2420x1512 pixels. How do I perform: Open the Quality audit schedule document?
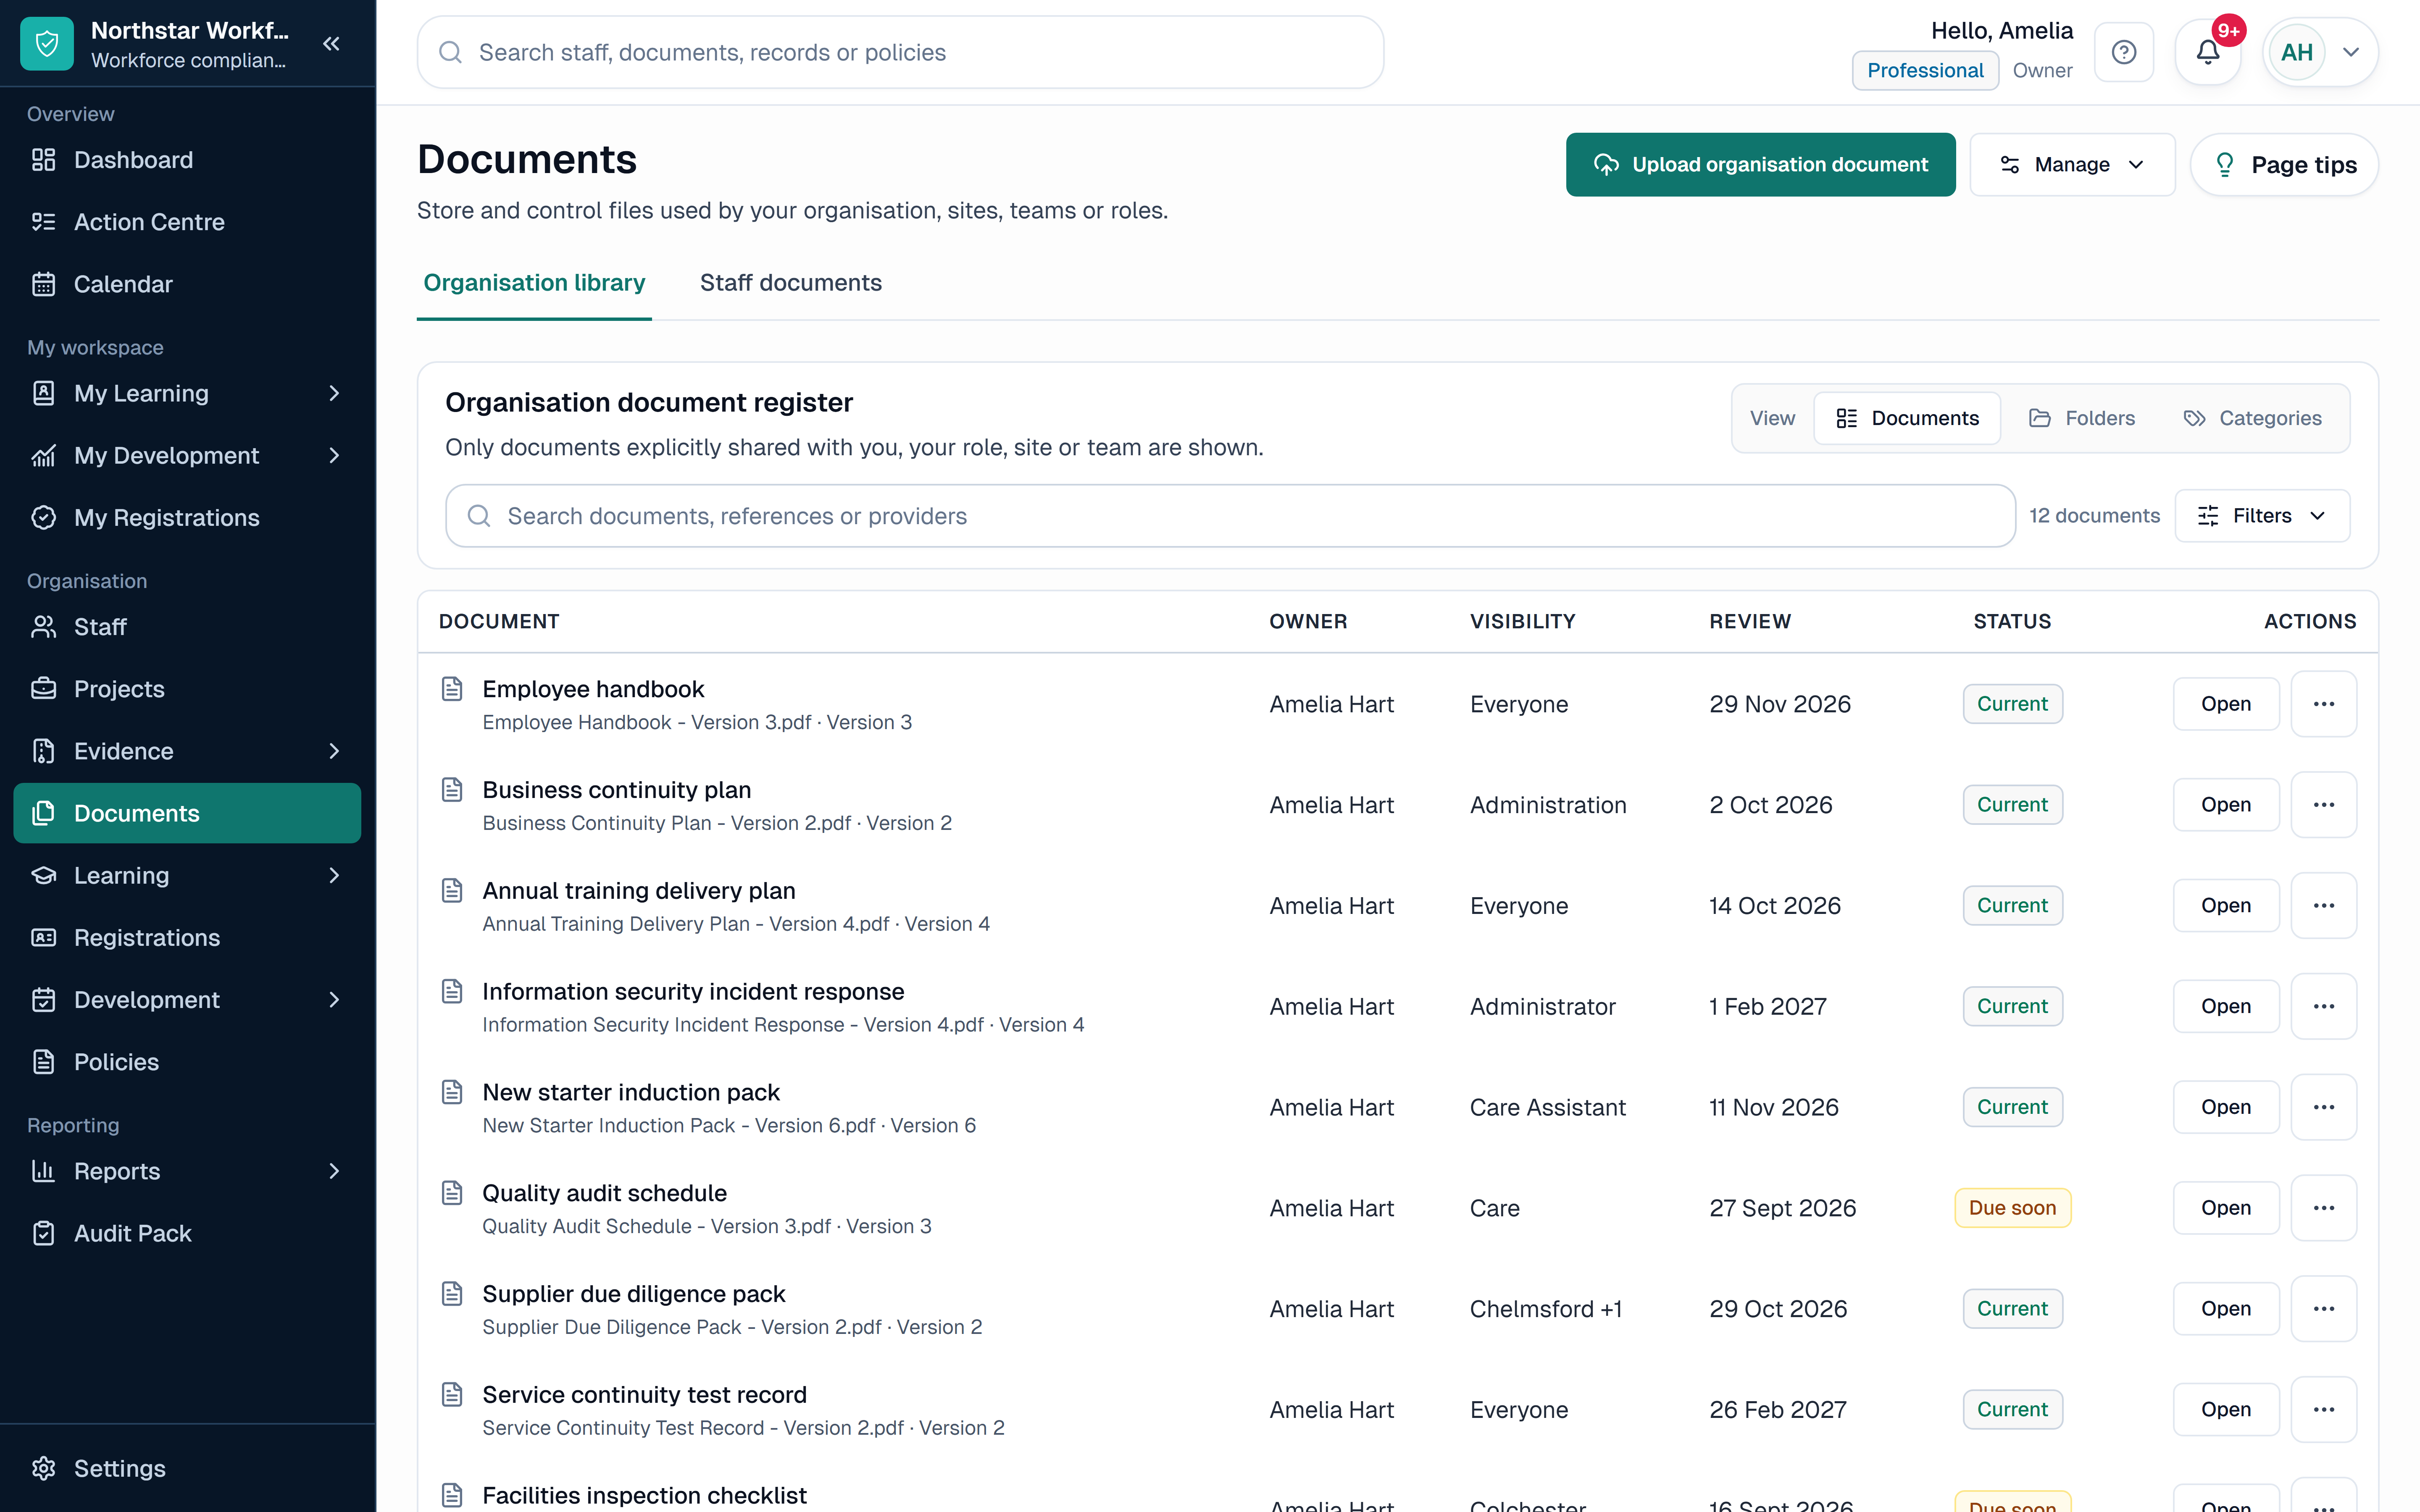click(x=2226, y=1208)
